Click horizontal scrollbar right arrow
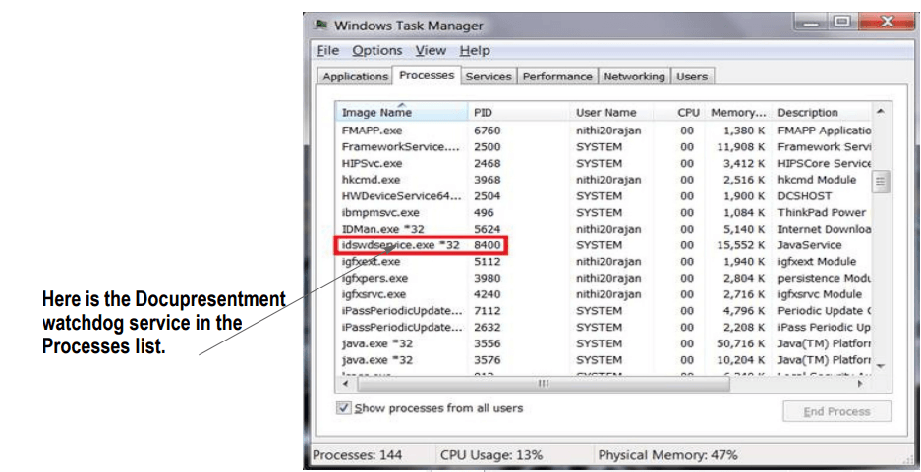Screen dimensions: 921x472 point(861,384)
